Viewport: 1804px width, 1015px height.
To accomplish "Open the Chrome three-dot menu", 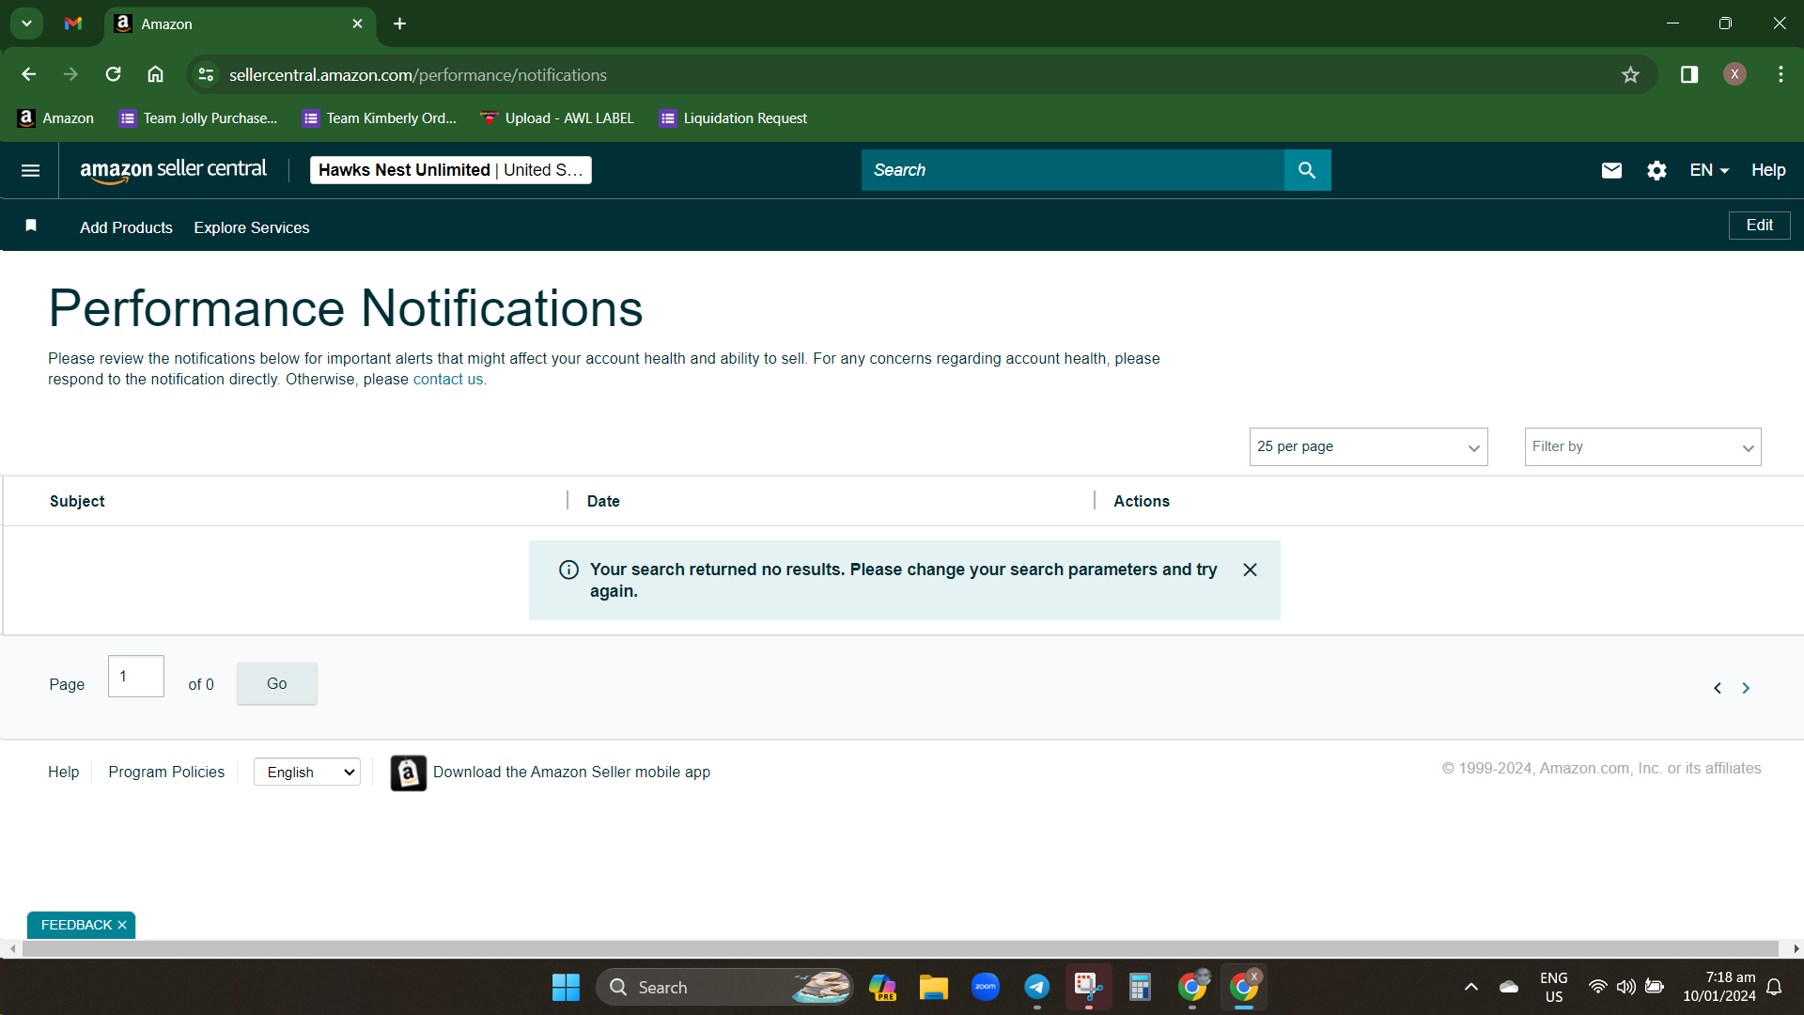I will click(1781, 74).
